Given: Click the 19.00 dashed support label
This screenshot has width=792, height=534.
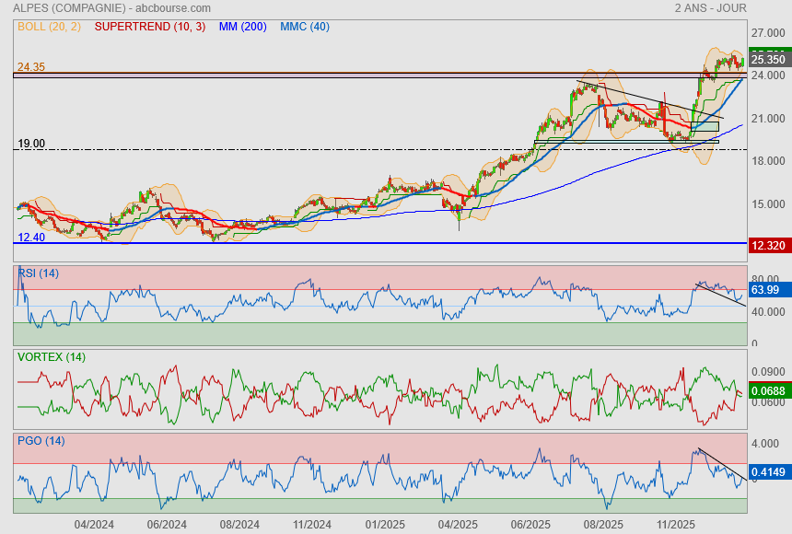Looking at the screenshot, I should tap(31, 144).
